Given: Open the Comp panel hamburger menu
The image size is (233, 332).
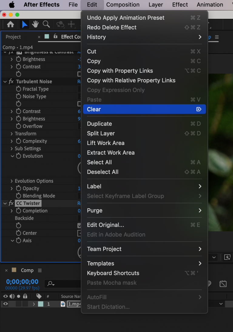Looking at the screenshot, I should pos(40,271).
